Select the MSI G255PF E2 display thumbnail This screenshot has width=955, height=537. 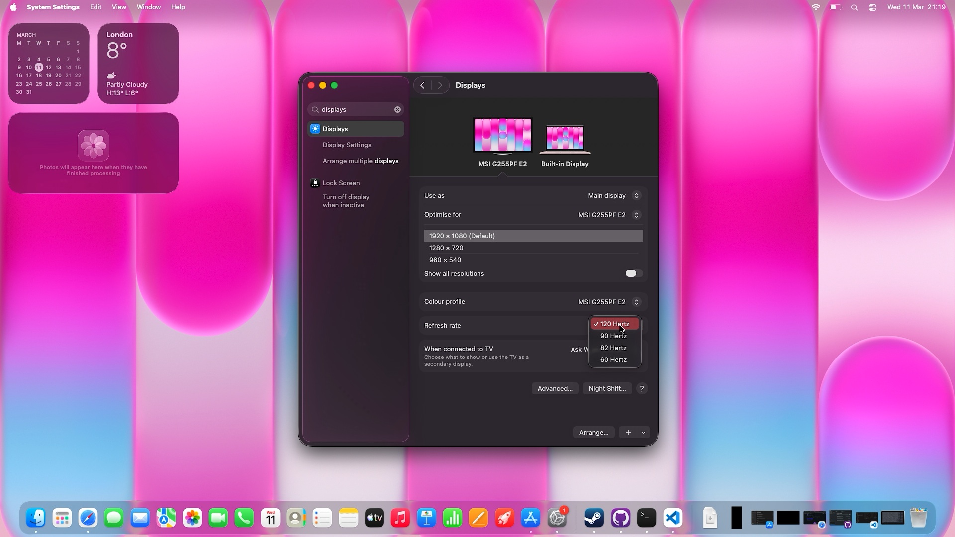point(502,135)
